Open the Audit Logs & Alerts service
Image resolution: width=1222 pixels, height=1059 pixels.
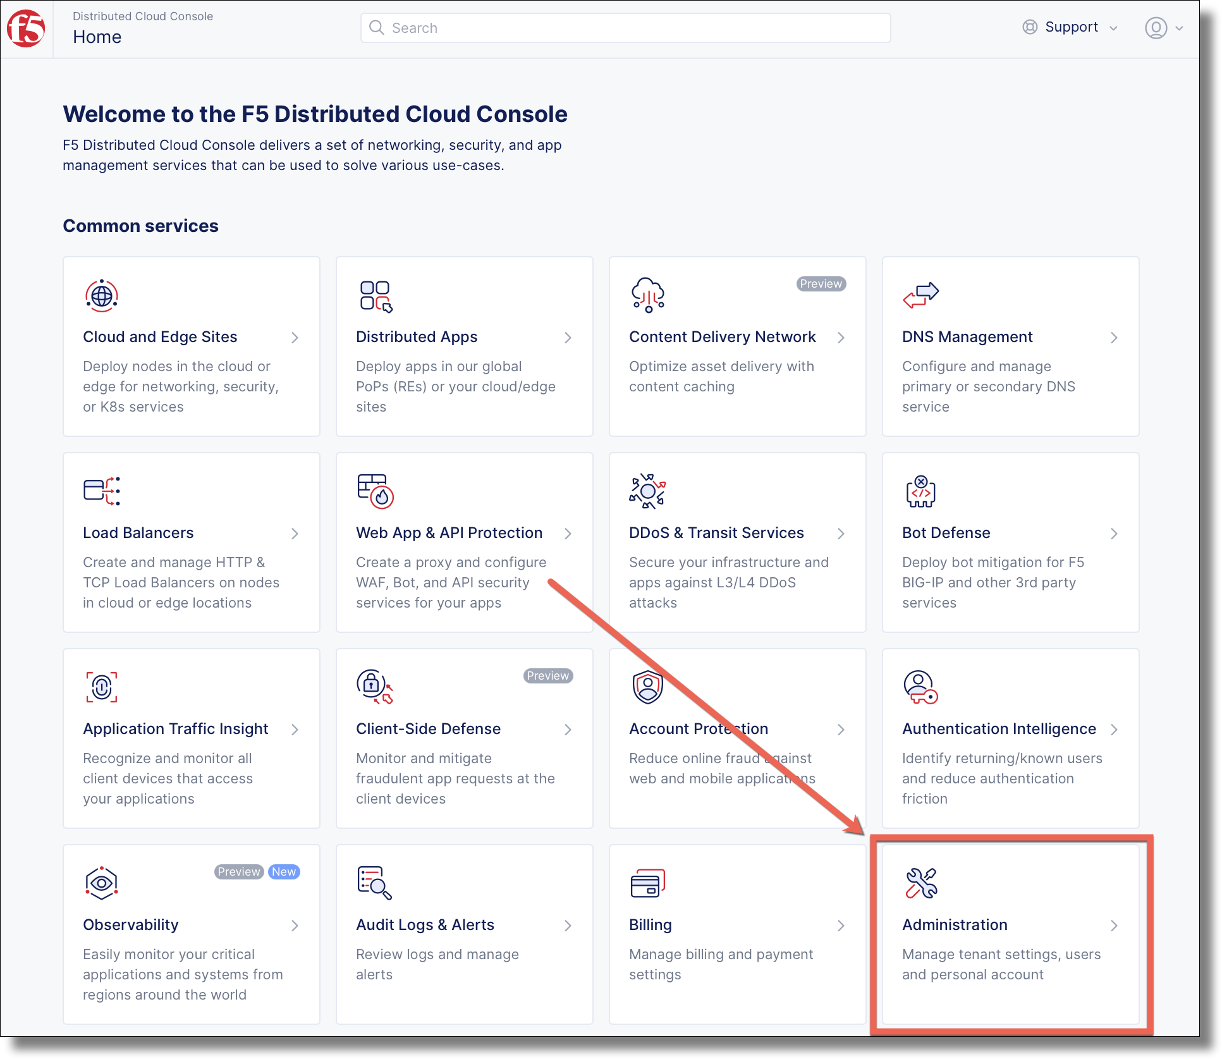click(x=465, y=934)
